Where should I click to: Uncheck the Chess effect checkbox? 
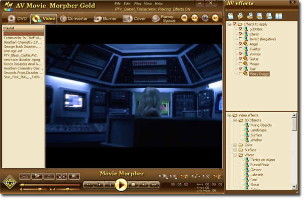pos(240,34)
